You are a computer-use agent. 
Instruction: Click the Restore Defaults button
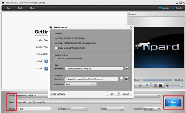click(58, 94)
